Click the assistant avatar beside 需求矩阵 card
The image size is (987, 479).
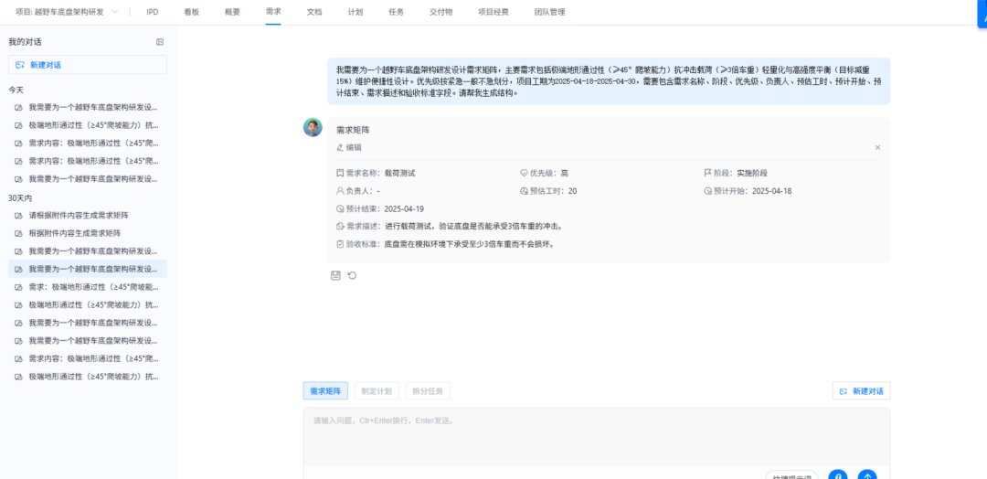pyautogui.click(x=313, y=127)
